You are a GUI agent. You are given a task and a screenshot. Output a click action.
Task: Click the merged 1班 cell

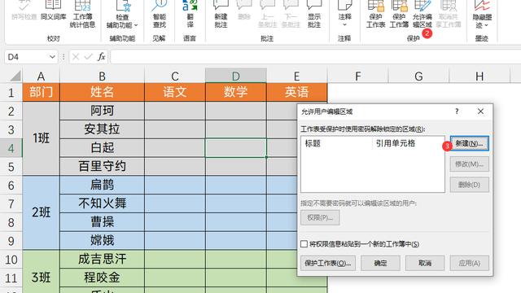click(41, 138)
